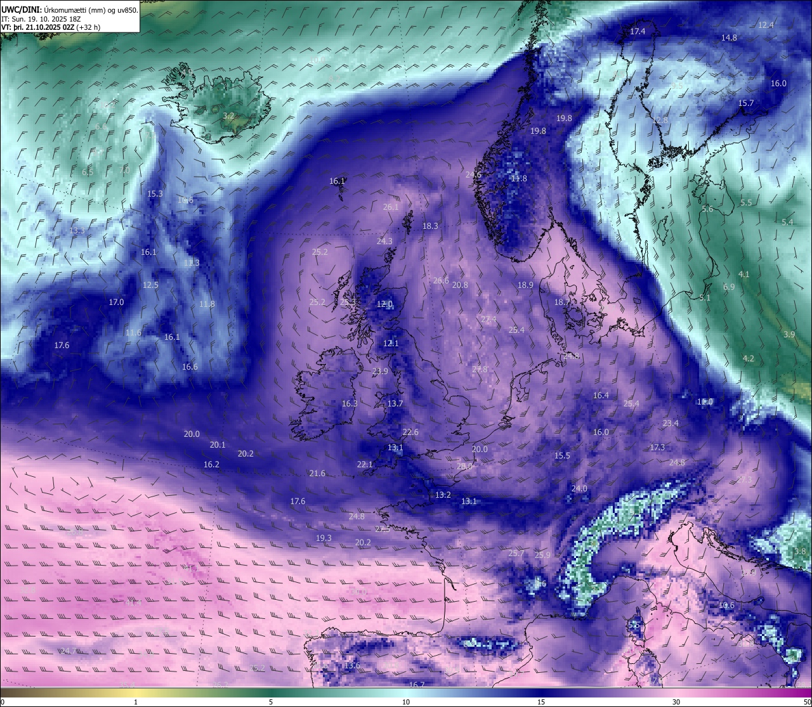Viewport: 812px width, 707px height.
Task: Click the 18.3 value label
Action: (431, 226)
